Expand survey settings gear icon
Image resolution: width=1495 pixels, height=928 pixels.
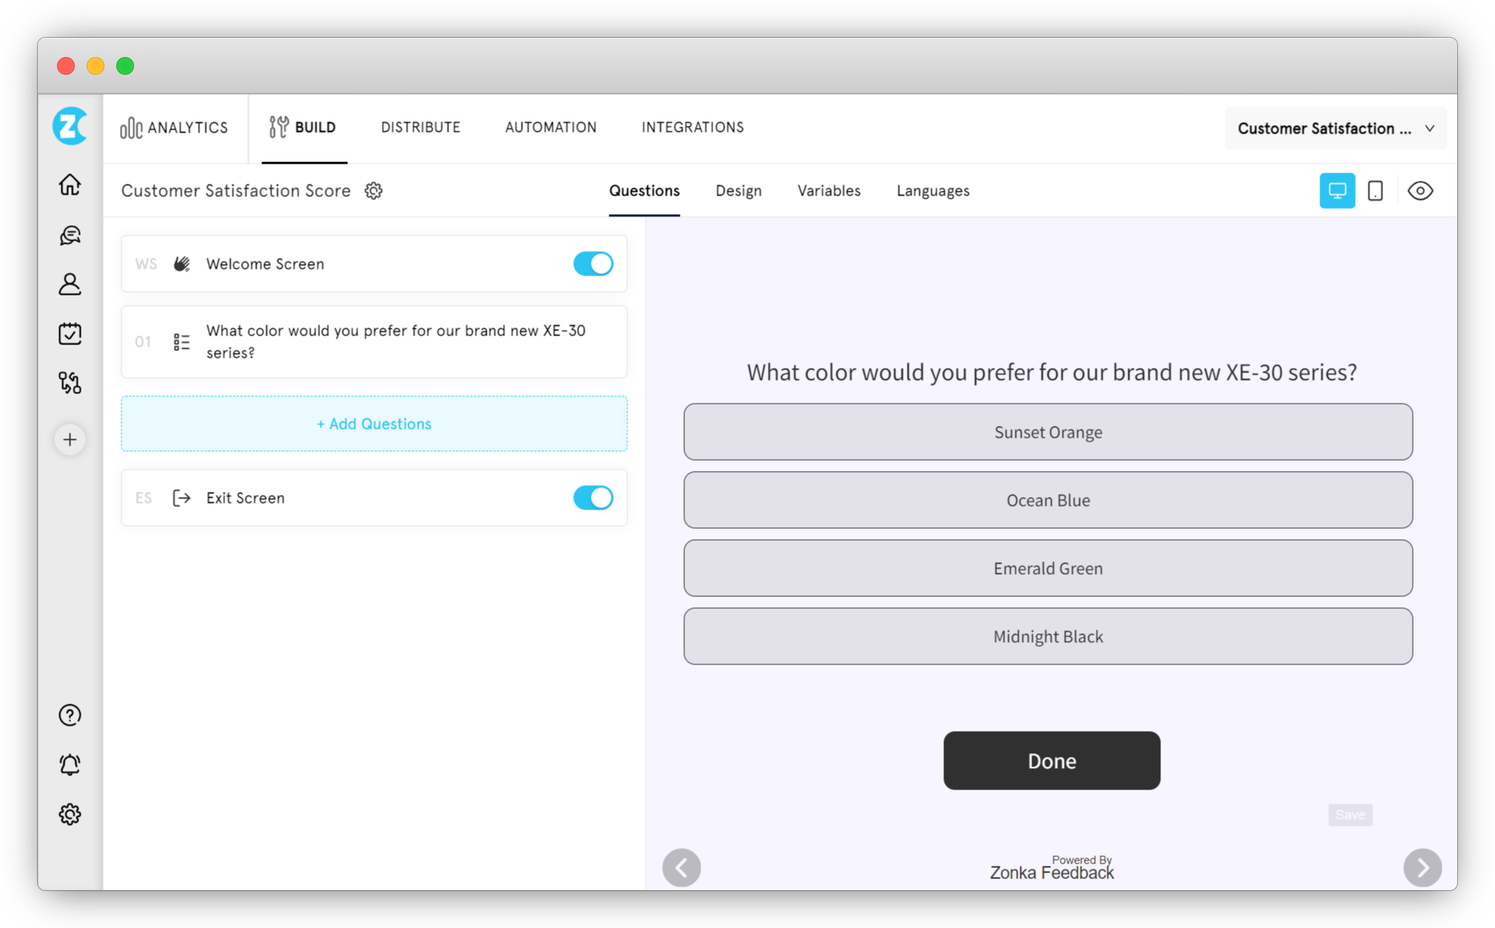[x=373, y=191]
